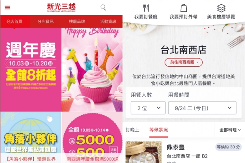Open the 鼎泰豐 restaurant thumbnail
Viewport: 245px width, 163px height.
pos(143,152)
